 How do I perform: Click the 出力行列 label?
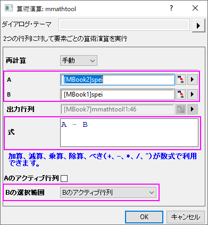click(20, 109)
